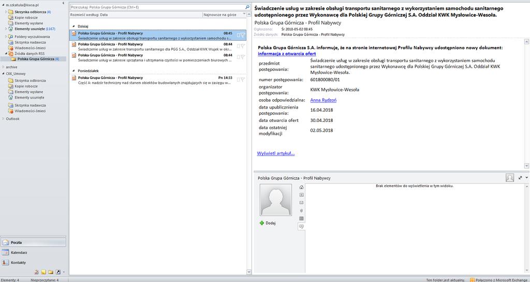Open the Tasks icon in navigation pane bottom
This screenshot has height=282, width=530.
click(36, 272)
